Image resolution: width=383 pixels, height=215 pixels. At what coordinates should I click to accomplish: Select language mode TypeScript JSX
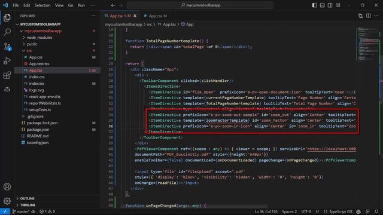tap(341, 211)
